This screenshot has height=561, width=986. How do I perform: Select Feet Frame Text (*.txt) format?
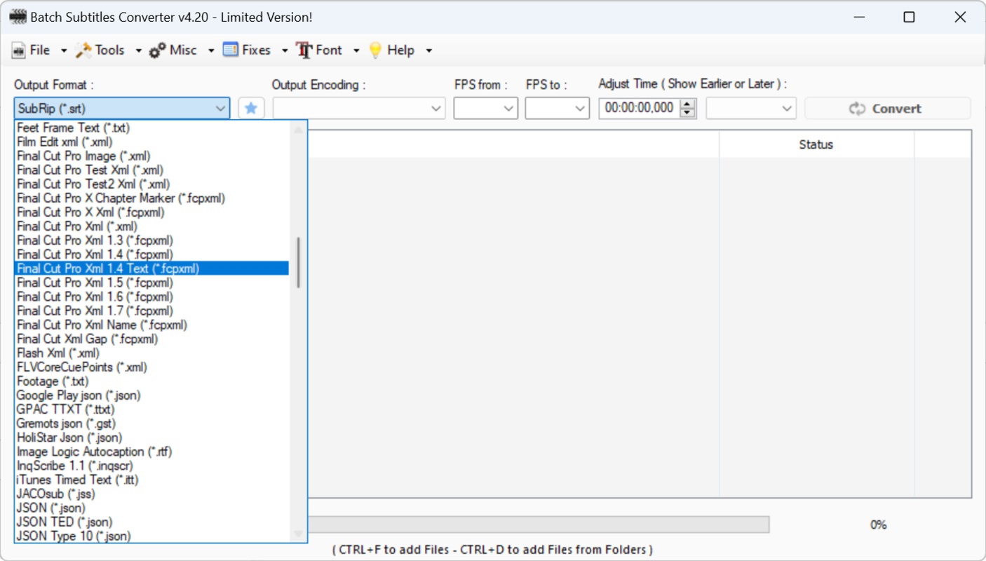pos(151,128)
